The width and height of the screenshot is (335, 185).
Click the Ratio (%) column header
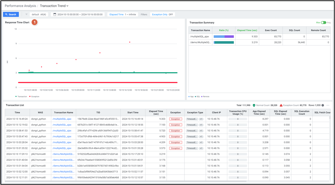(224, 30)
